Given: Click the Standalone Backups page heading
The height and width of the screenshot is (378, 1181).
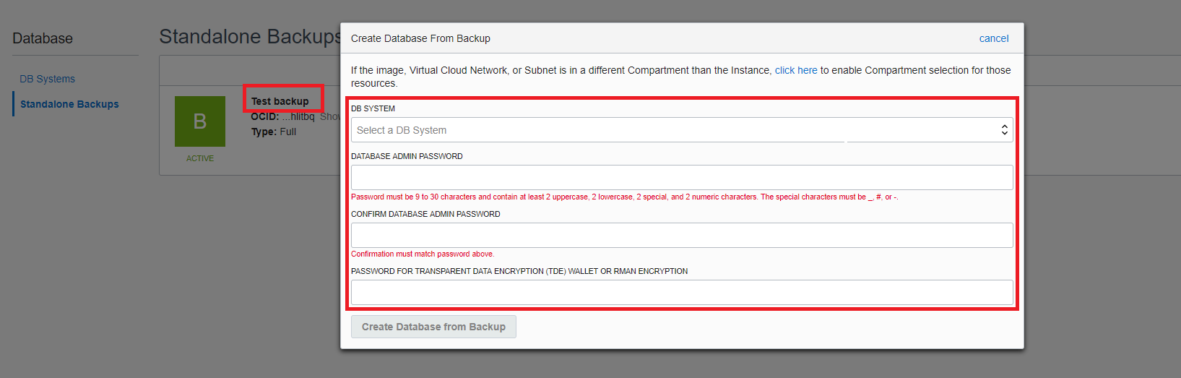Looking at the screenshot, I should (x=250, y=37).
